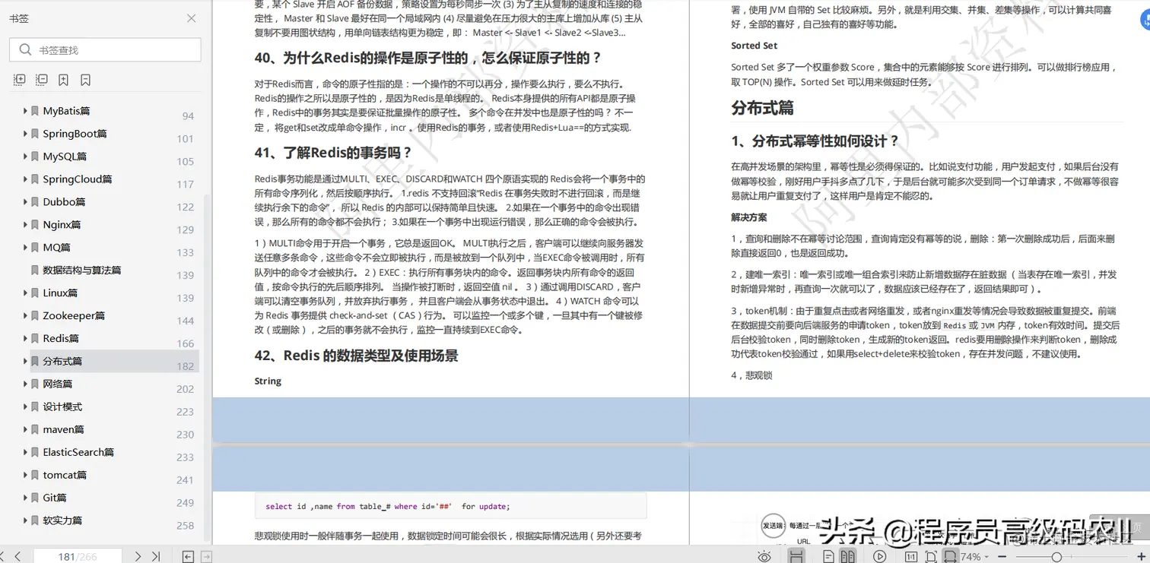Expand the SpringBoot篇 bookmark arrow
Image resolution: width=1150 pixels, height=563 pixels.
25,134
